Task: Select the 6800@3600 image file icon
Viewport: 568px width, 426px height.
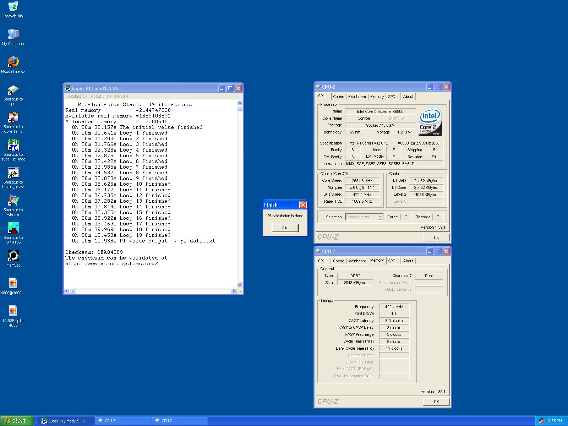Action: coord(13,286)
